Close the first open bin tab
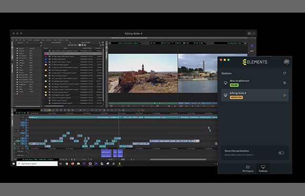The width and height of the screenshot is (305, 196). click(70, 43)
